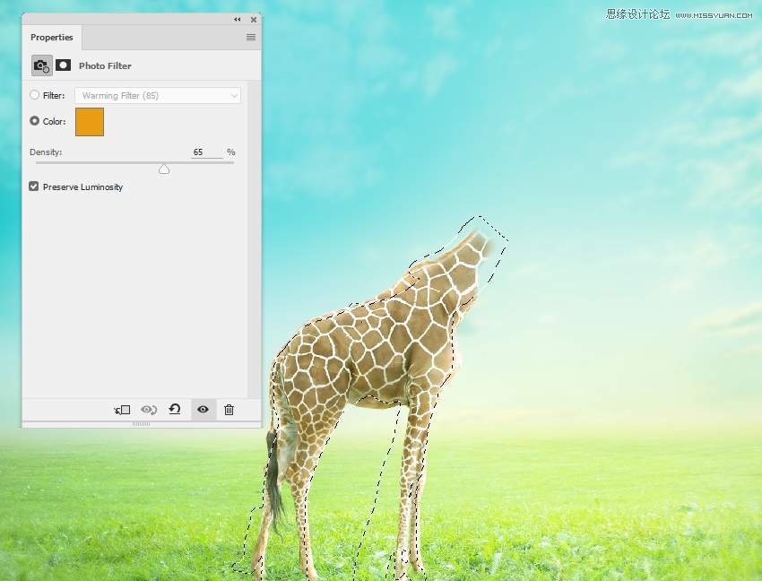Click the Density slider handle

[x=164, y=169]
